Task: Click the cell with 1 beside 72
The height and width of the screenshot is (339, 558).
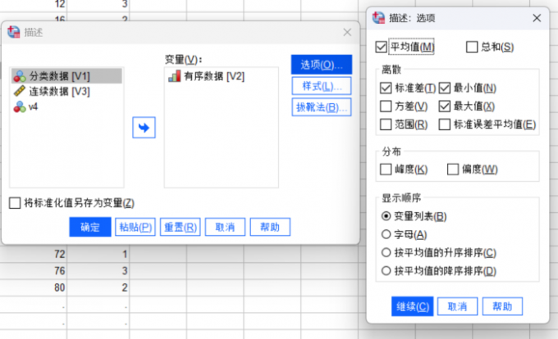Action: click(98, 254)
